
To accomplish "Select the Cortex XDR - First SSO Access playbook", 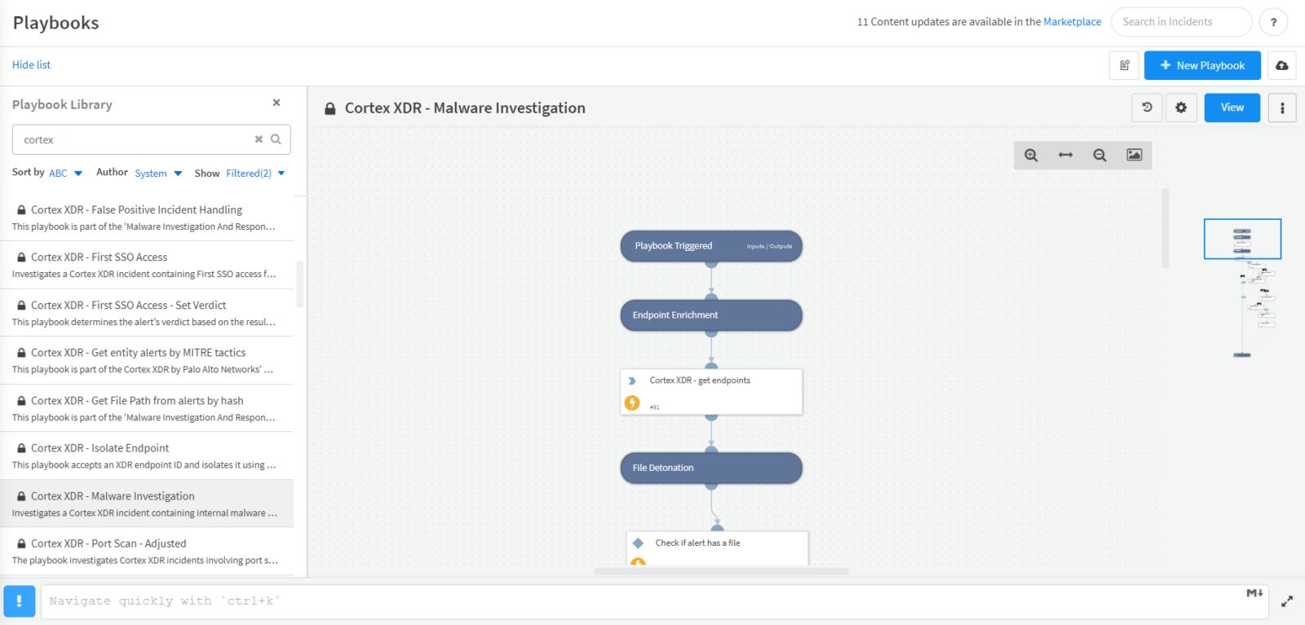I will (x=147, y=265).
